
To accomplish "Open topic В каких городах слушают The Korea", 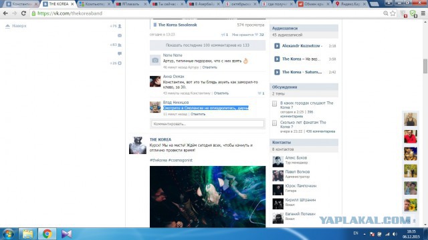I will pyautogui.click(x=306, y=105).
